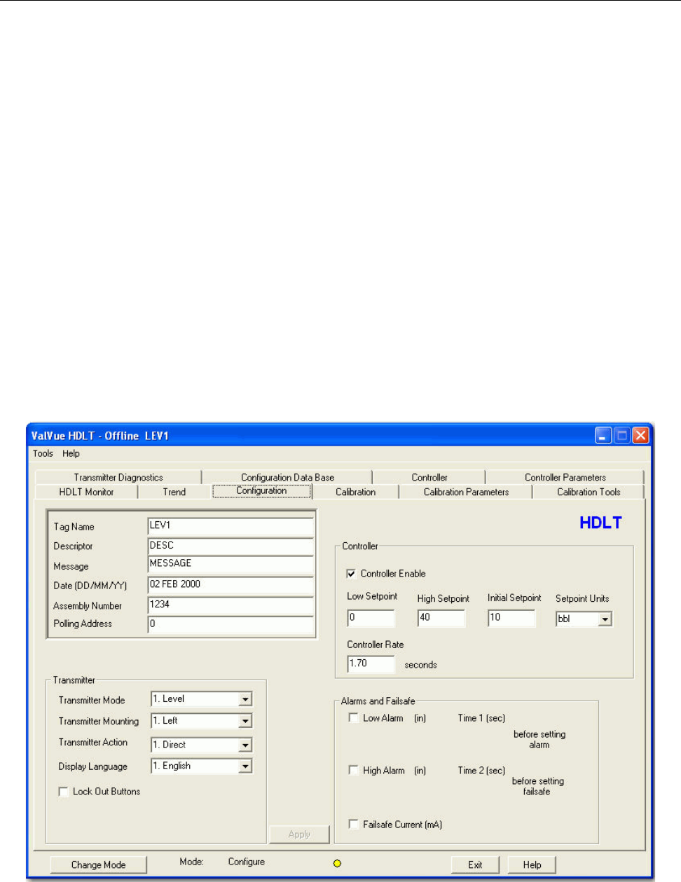Image resolution: width=681 pixels, height=882 pixels.
Task: Open the Calibration Parameters tab
Action: tap(466, 492)
